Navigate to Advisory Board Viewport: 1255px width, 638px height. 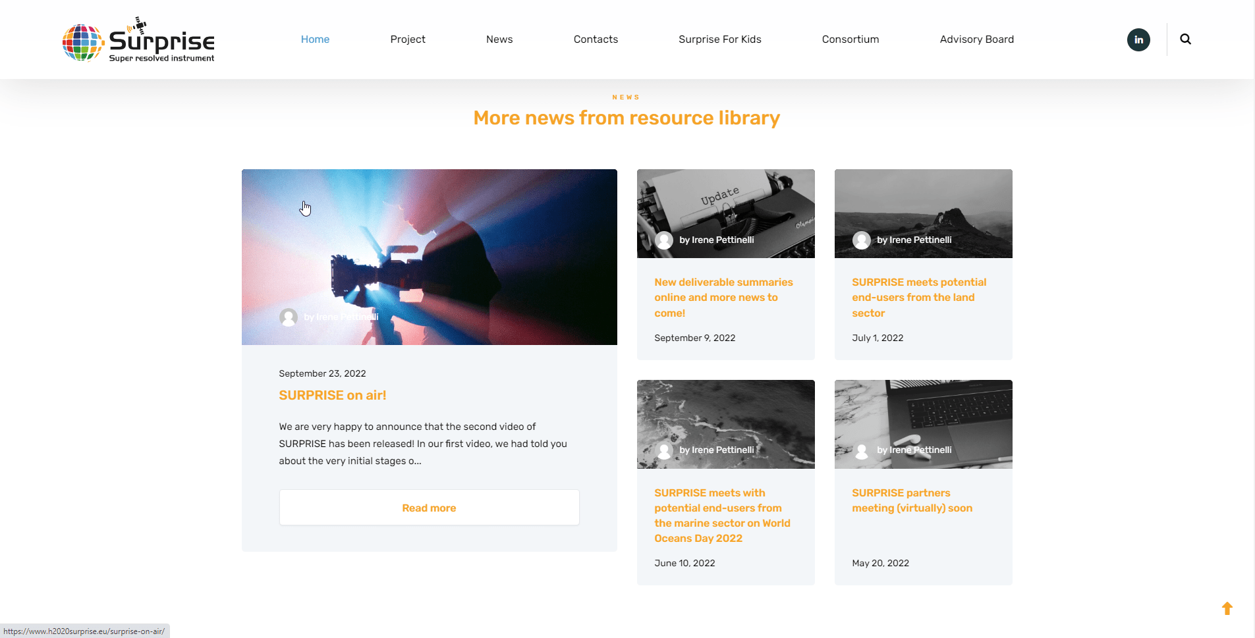pos(976,40)
